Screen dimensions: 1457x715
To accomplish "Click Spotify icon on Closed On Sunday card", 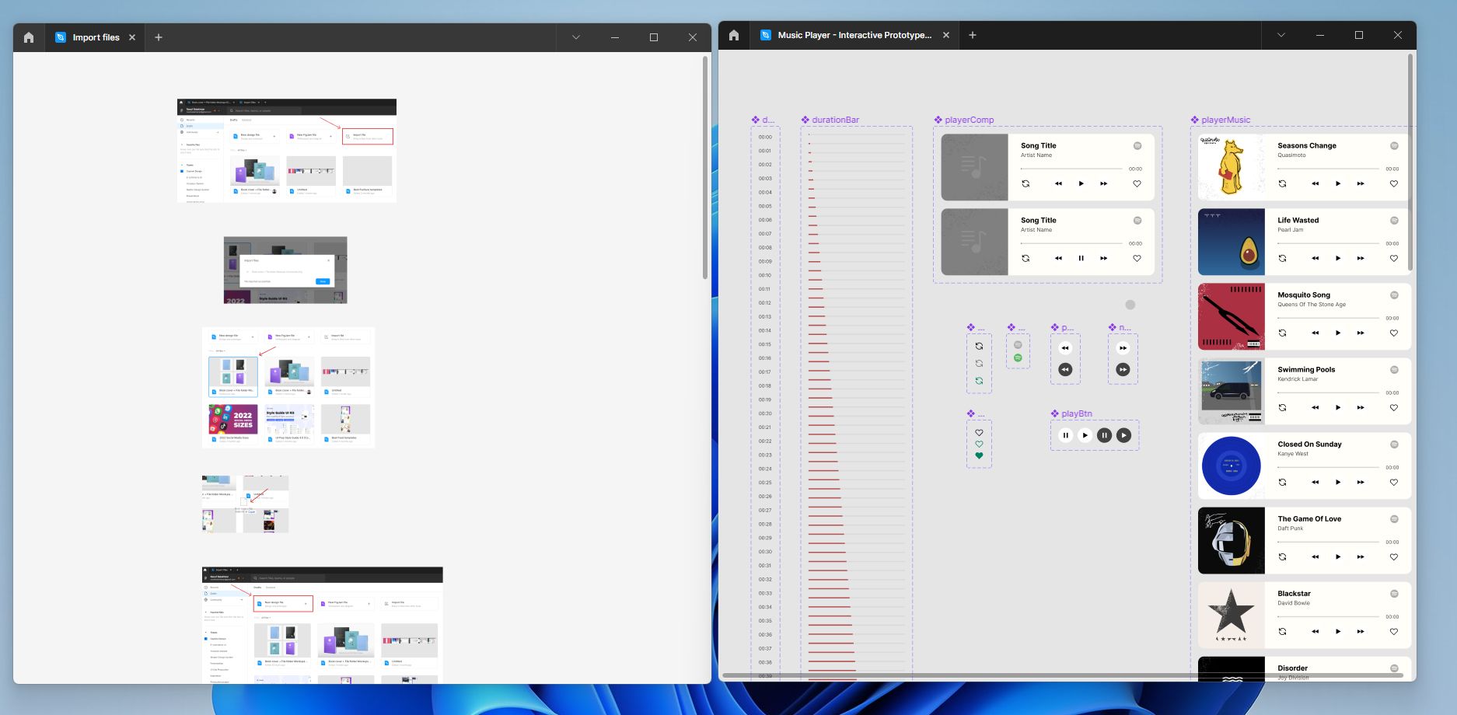I will (1394, 445).
